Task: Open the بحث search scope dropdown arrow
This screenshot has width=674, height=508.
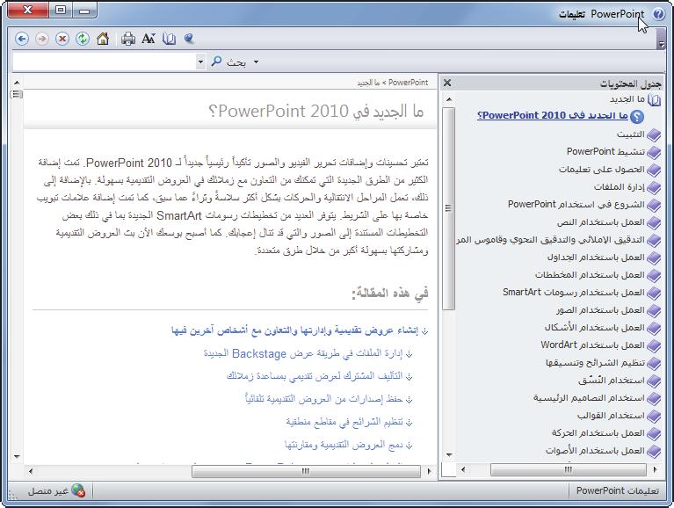Action: pyautogui.click(x=257, y=62)
